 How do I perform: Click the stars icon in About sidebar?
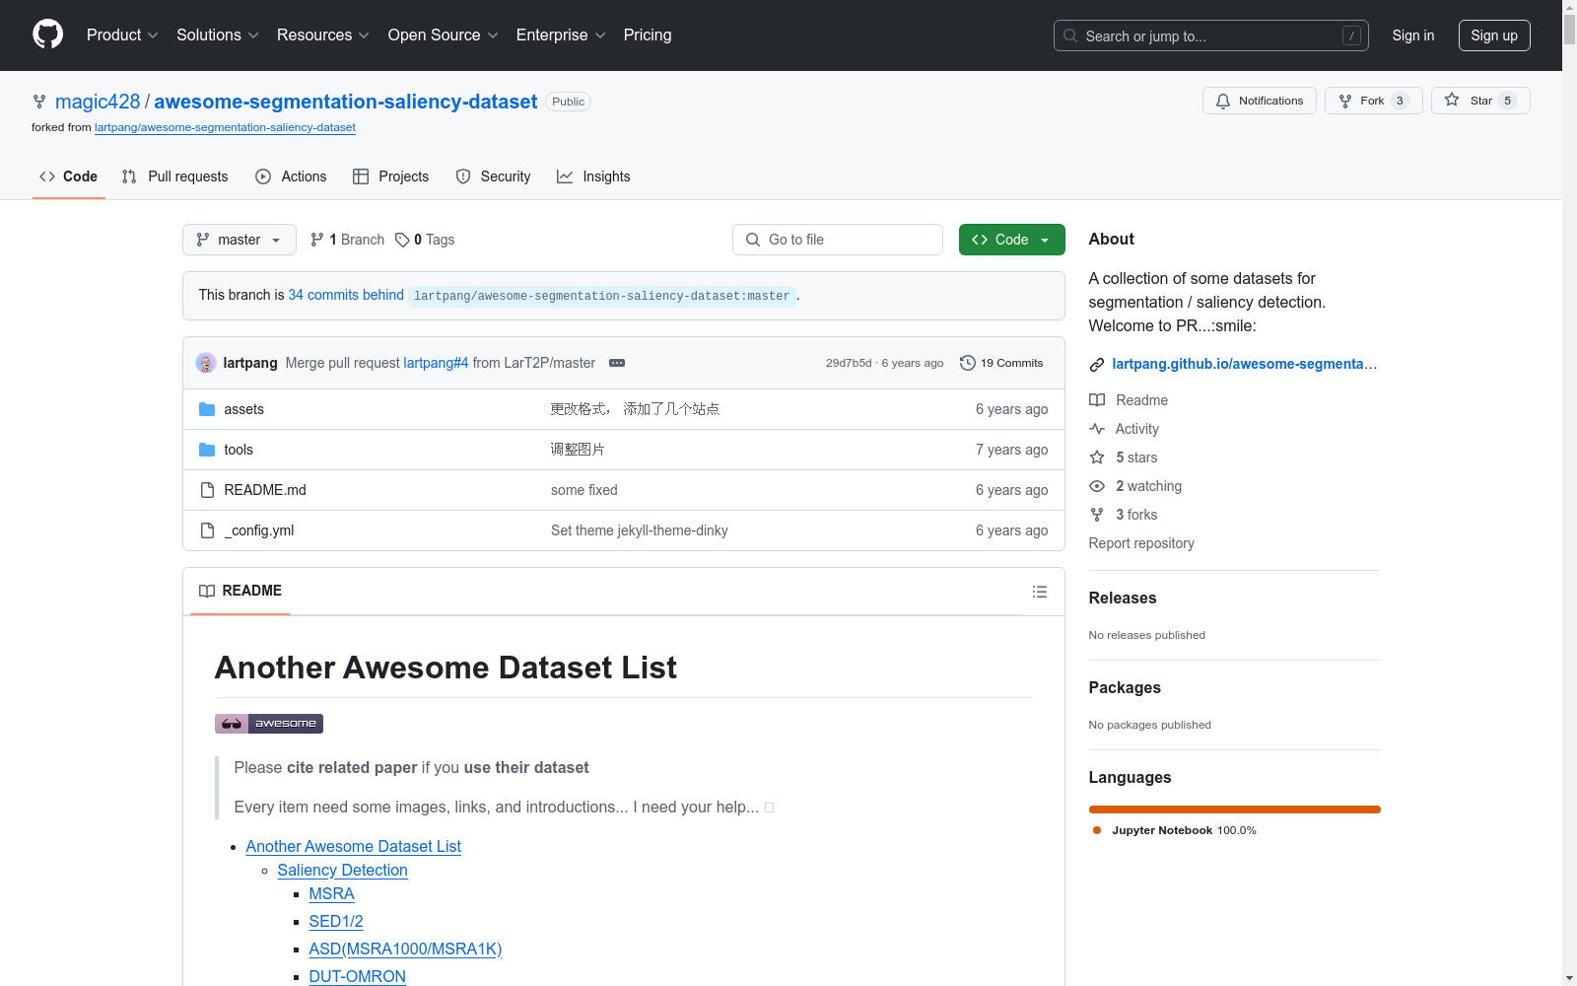[1097, 458]
